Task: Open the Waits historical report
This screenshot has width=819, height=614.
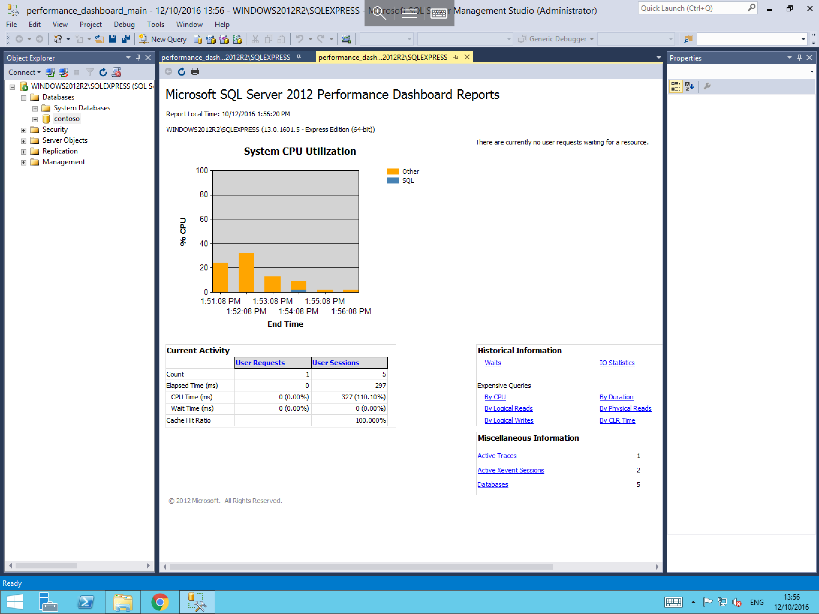Action: coord(493,363)
